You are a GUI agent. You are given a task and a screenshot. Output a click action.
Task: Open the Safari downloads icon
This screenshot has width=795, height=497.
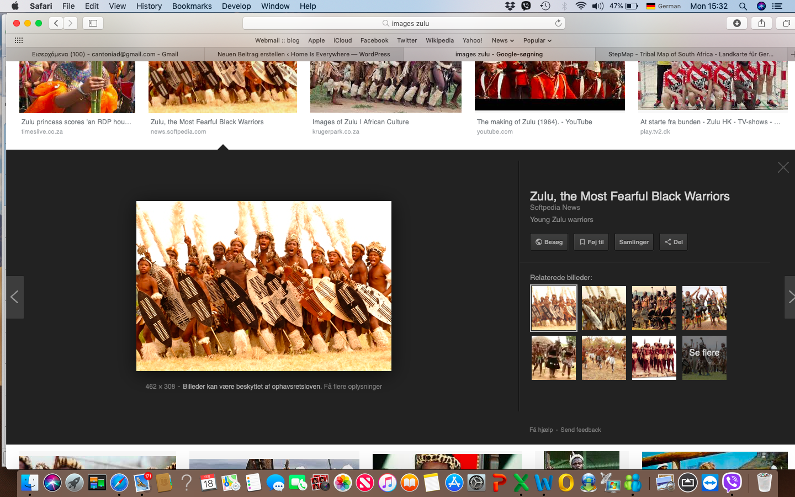(x=736, y=23)
